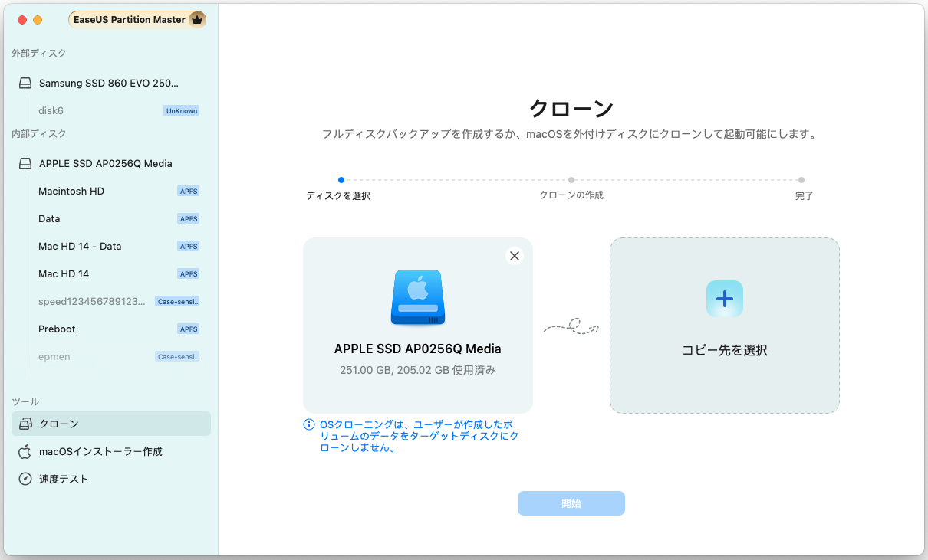Click the ディスクを選択 step marker
The image size is (928, 560).
click(x=341, y=181)
